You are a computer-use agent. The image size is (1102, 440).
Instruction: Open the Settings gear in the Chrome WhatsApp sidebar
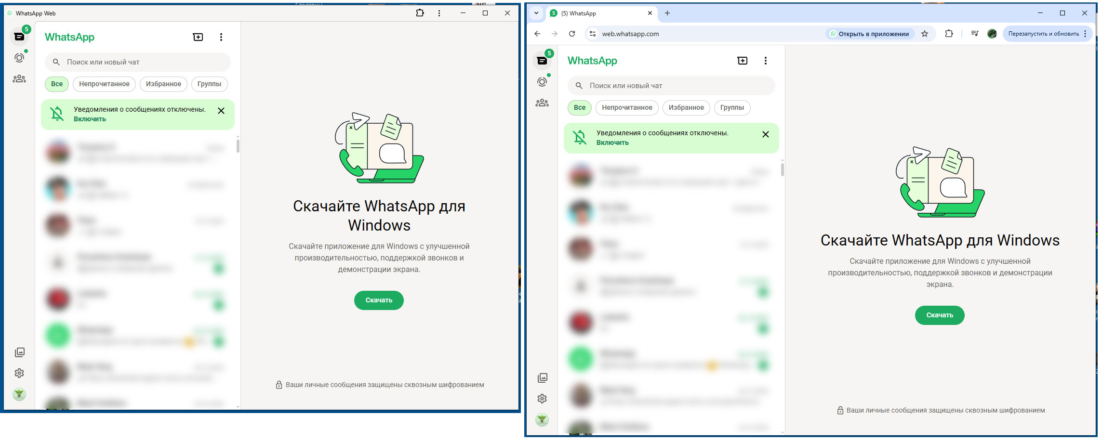pyautogui.click(x=542, y=399)
